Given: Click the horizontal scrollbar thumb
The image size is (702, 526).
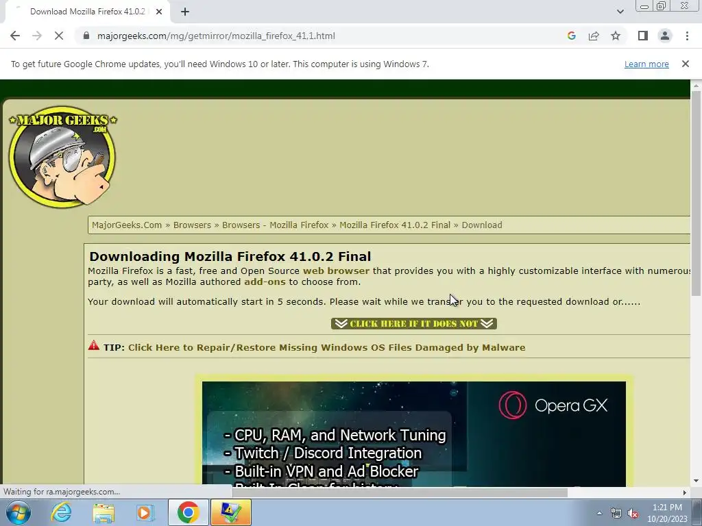Looking at the screenshot, I should click(x=400, y=492).
